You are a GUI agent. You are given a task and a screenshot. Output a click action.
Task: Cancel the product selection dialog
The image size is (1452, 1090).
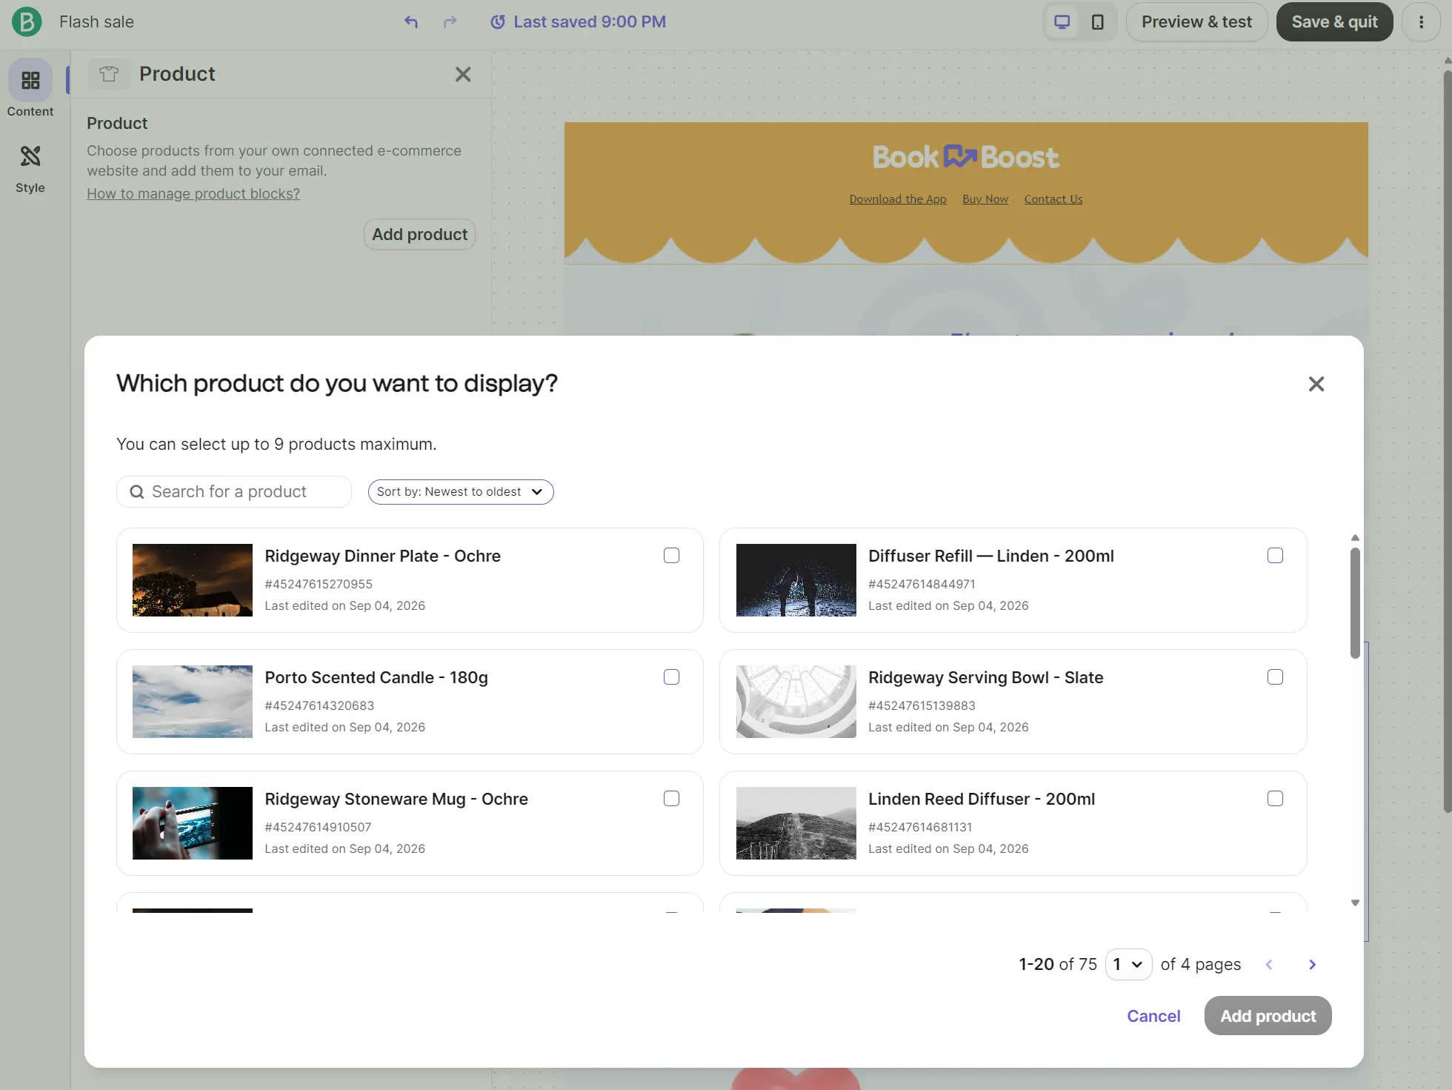(1153, 1016)
